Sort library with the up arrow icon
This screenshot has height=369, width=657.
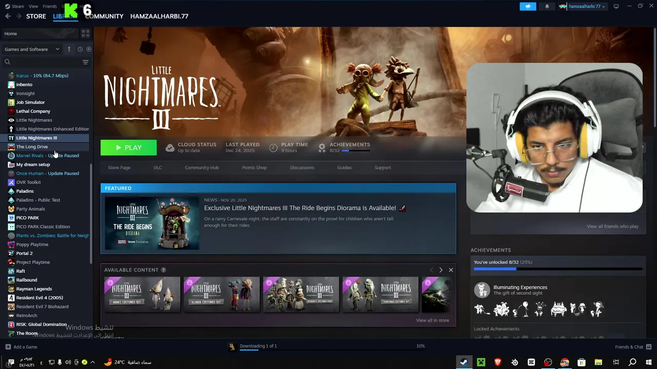[70, 49]
